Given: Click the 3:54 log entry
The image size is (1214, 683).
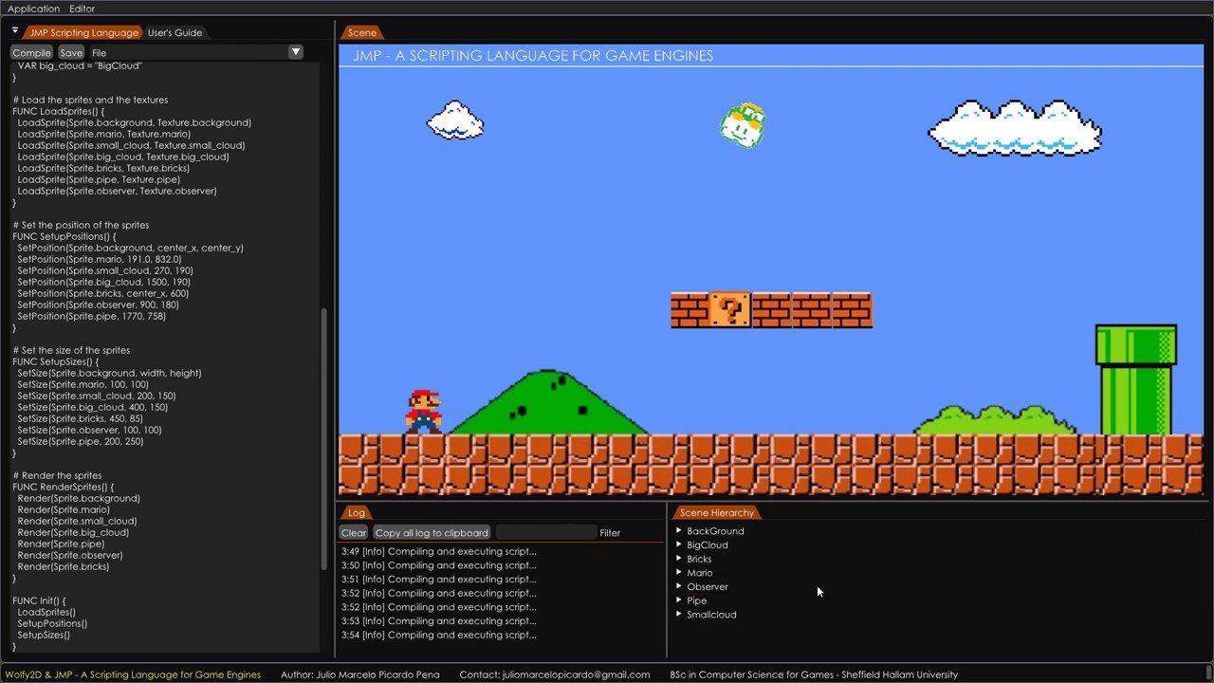Looking at the screenshot, I should pos(438,635).
